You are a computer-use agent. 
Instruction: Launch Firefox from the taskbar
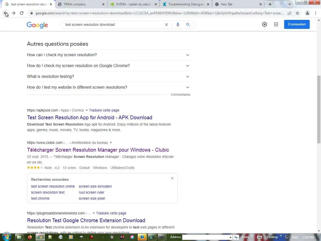coord(30,237)
